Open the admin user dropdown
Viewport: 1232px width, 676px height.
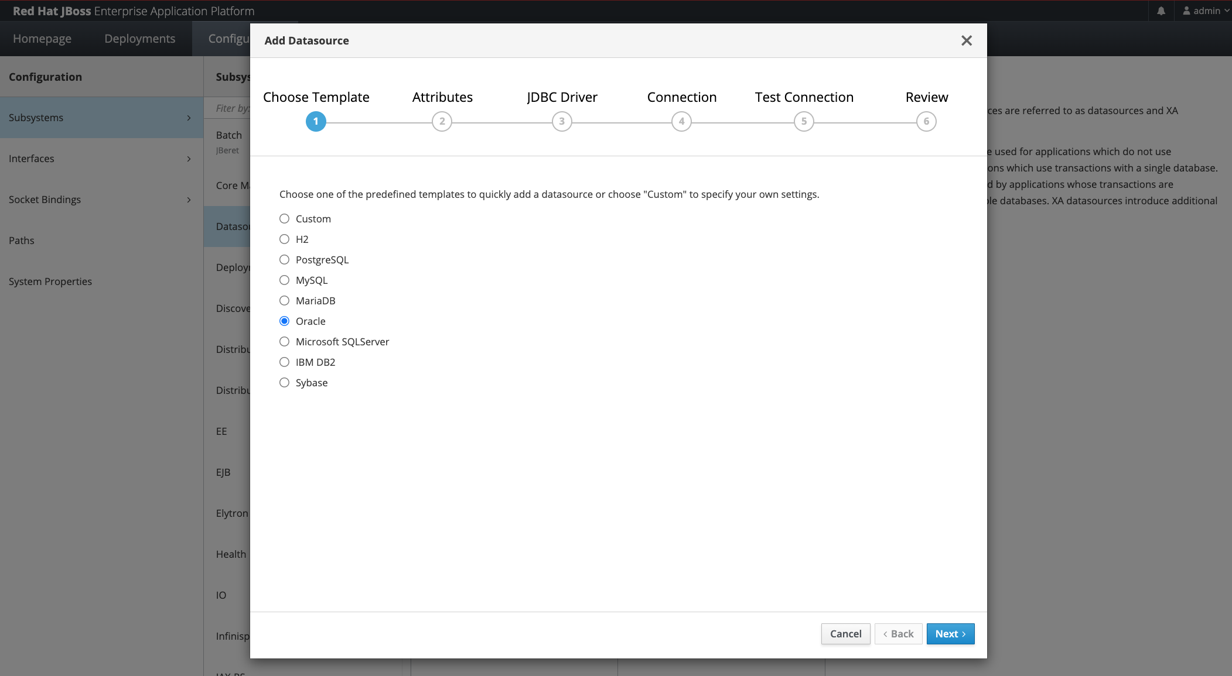point(1206,11)
